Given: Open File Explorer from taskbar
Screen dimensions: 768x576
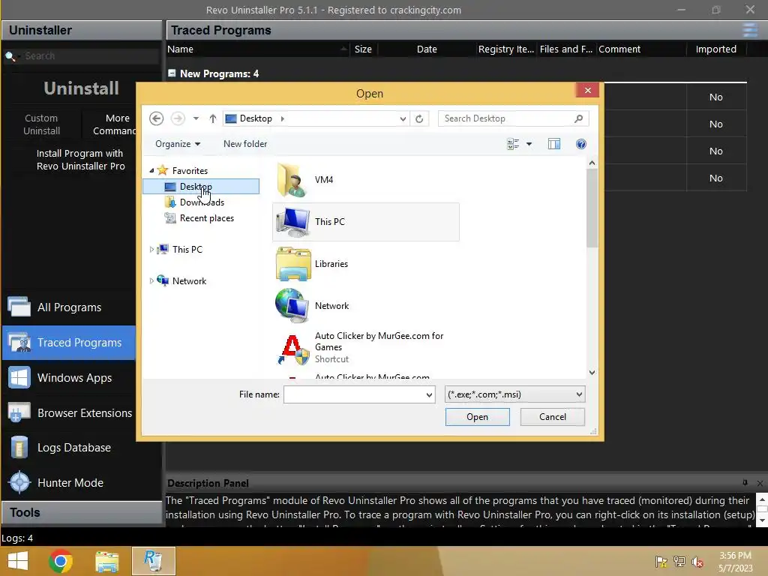Looking at the screenshot, I should coord(106,561).
